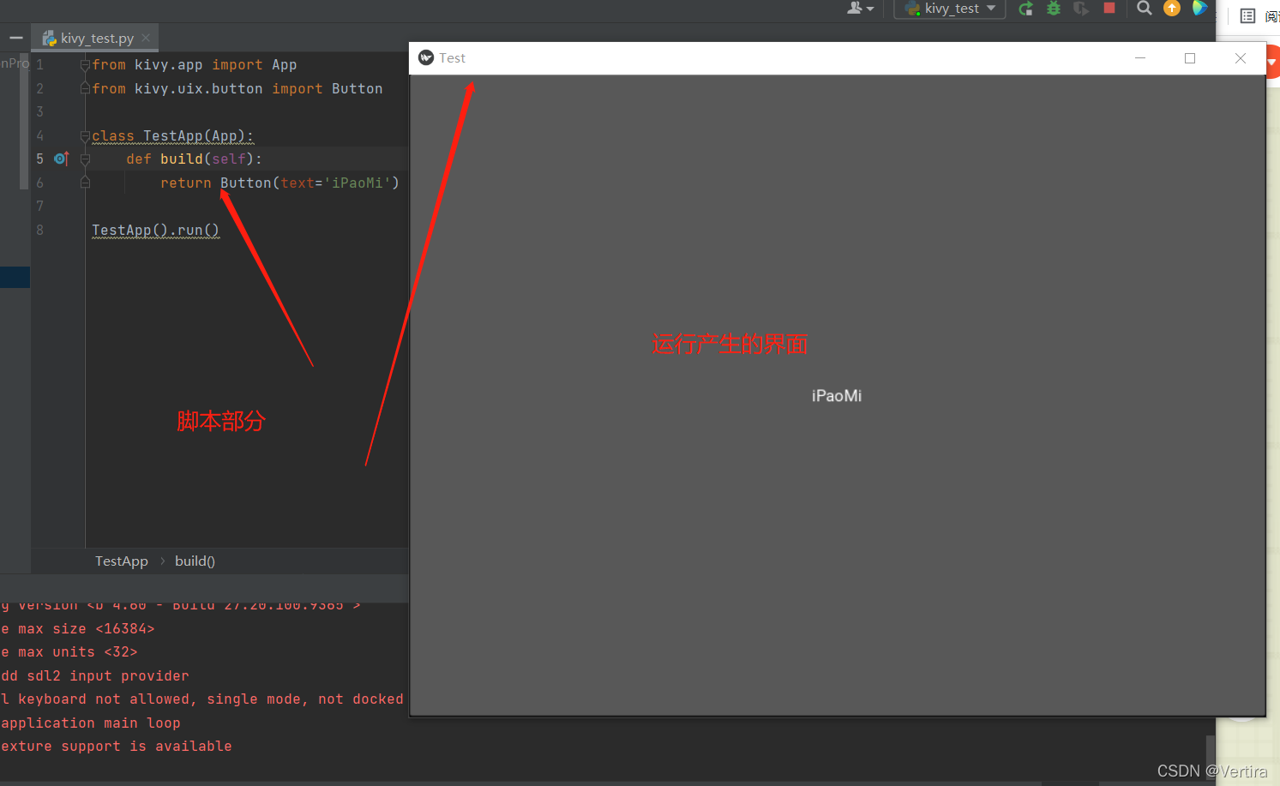Click line number 1 in the gutter
The width and height of the screenshot is (1280, 786).
pyautogui.click(x=39, y=64)
